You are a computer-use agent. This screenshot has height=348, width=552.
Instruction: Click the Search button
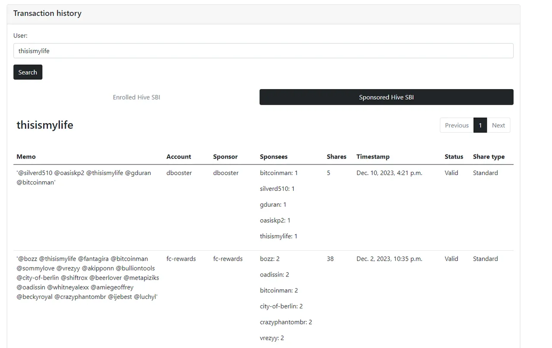coord(28,72)
